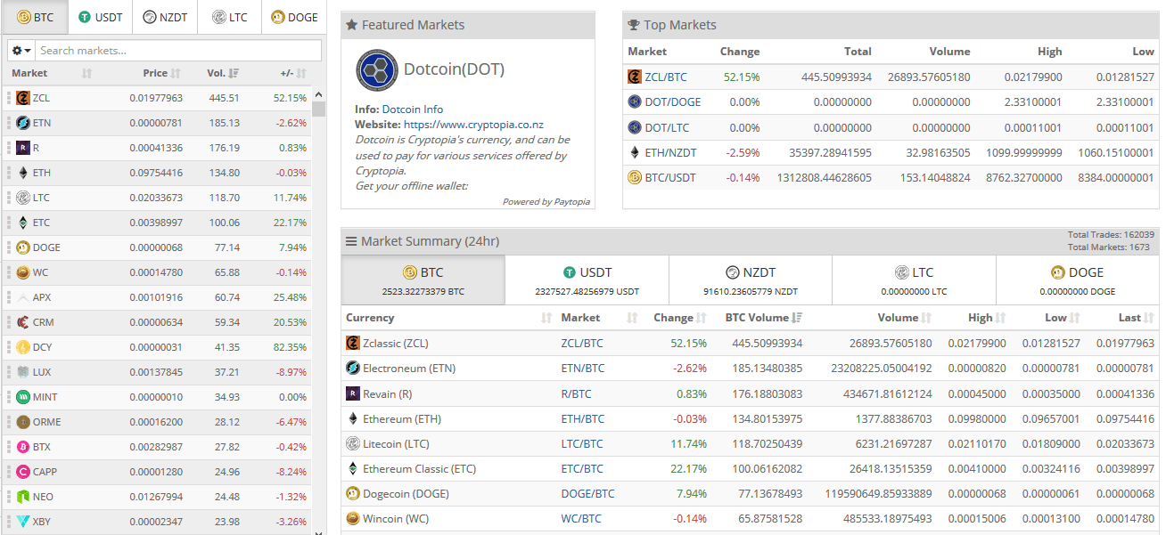Click the LTC coin icon in sidebar list
Screen dimensions: 1166x535
(23, 198)
